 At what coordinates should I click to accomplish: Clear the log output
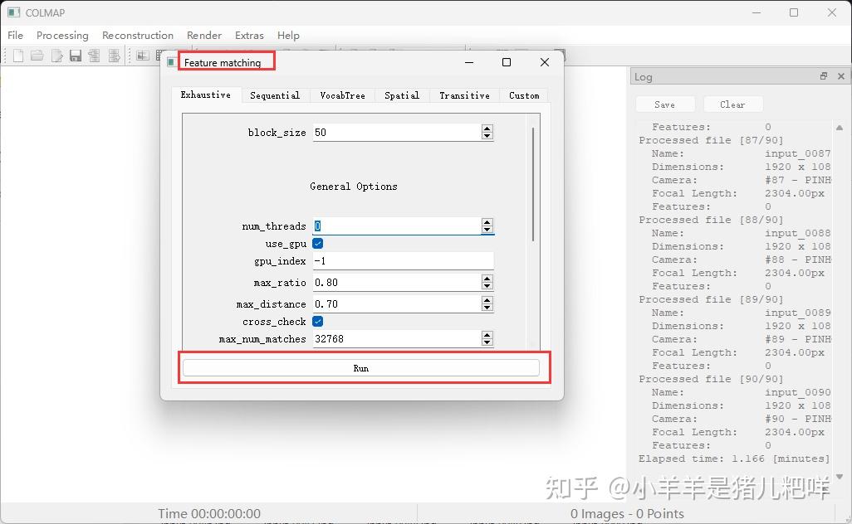point(733,104)
